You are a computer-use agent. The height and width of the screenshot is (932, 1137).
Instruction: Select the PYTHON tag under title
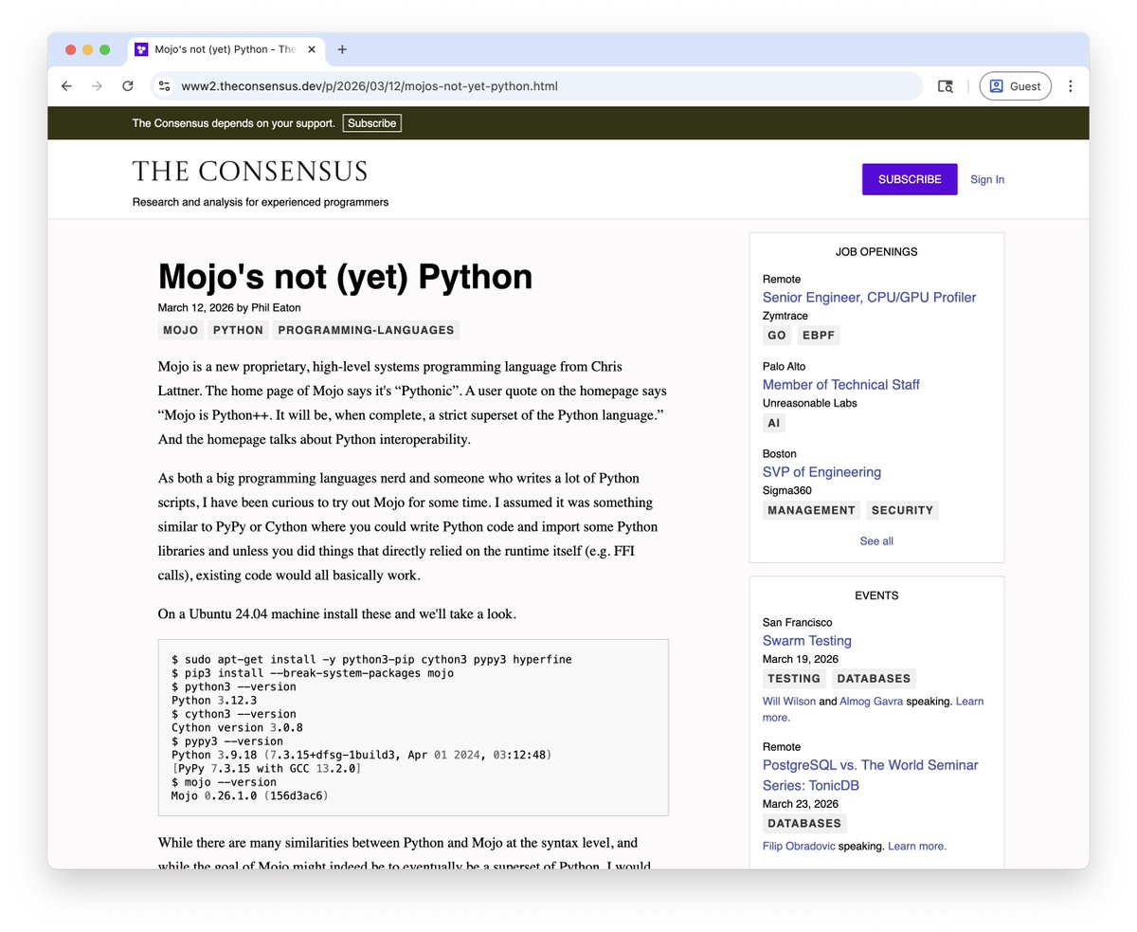238,330
